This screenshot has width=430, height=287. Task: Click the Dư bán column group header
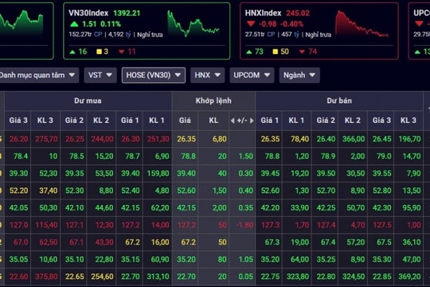click(x=339, y=100)
